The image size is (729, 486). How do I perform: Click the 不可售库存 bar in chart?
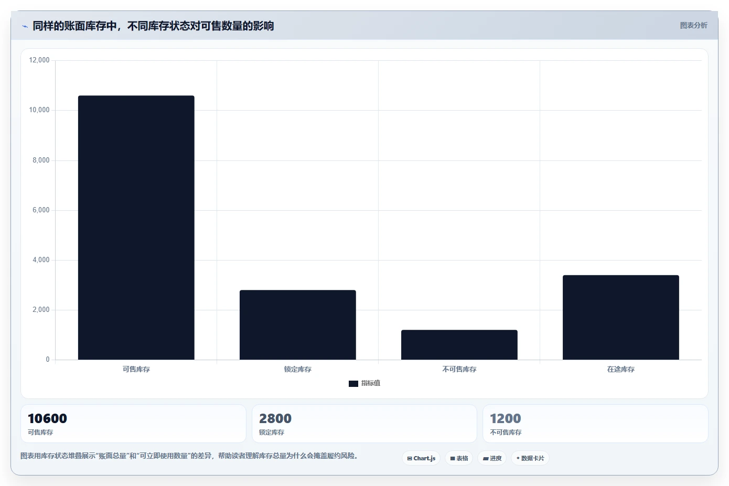[459, 345]
